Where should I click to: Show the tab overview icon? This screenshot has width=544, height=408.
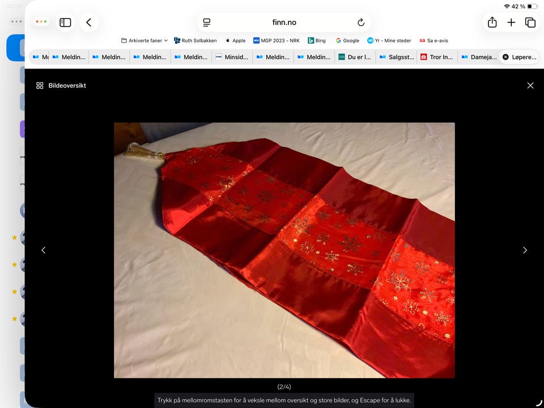530,23
